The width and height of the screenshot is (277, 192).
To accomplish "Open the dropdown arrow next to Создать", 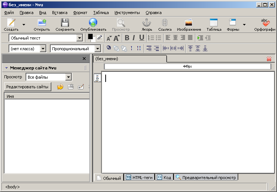I will pyautogui.click(x=24, y=24).
